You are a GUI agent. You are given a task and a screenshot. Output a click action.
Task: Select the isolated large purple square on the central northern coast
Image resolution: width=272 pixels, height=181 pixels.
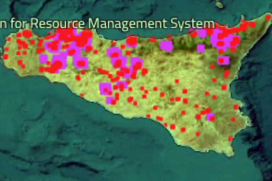click(x=167, y=46)
